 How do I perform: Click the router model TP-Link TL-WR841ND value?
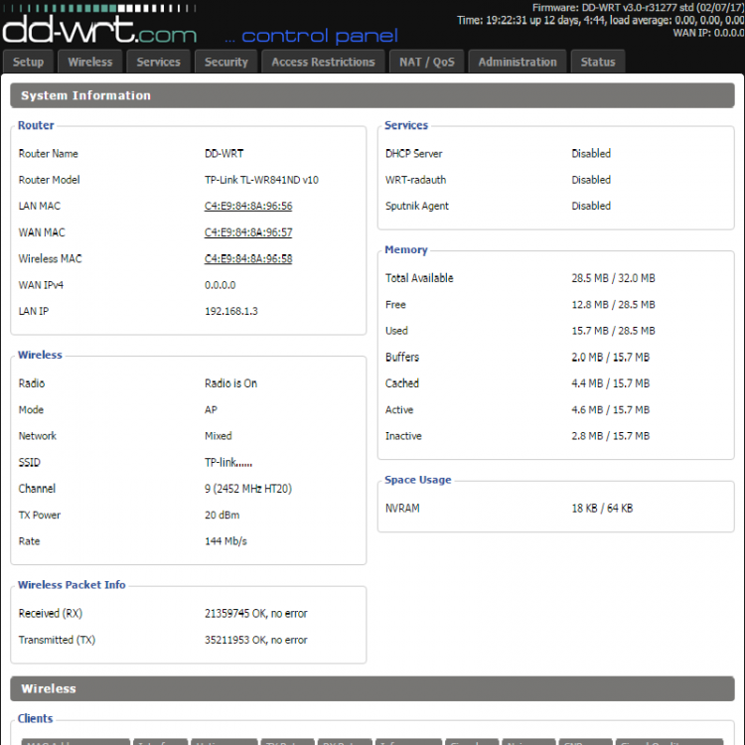click(261, 181)
